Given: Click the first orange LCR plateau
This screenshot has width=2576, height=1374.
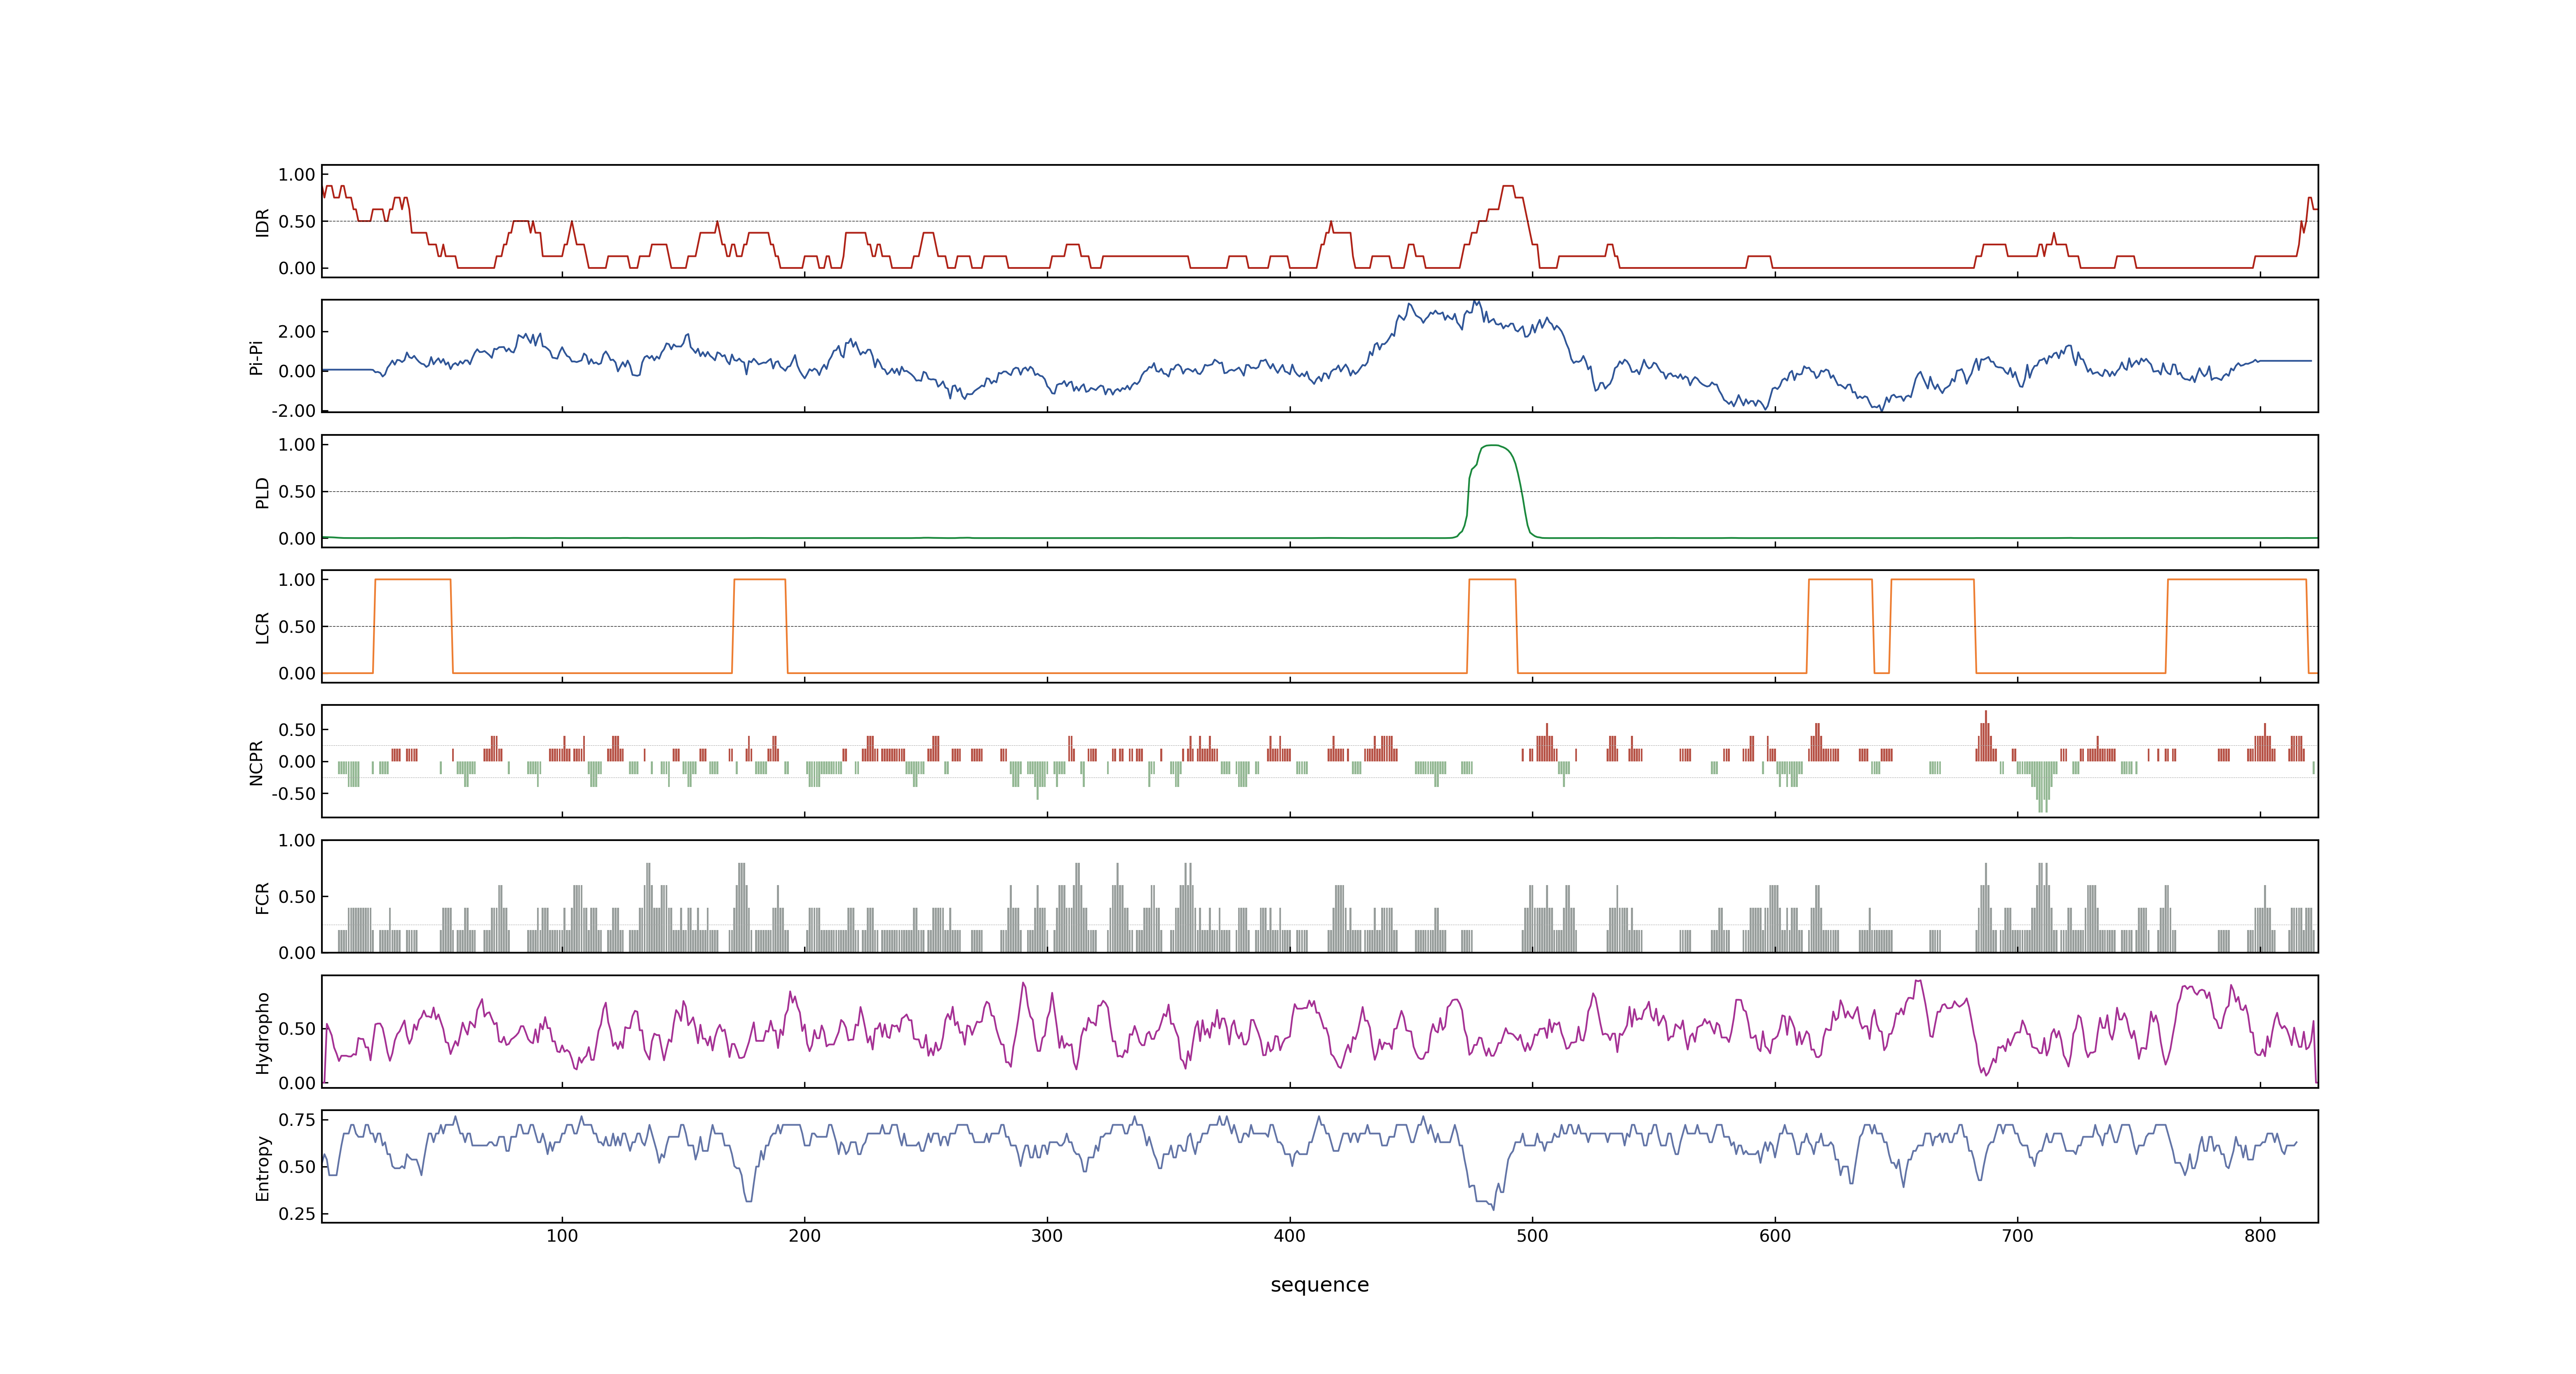Looking at the screenshot, I should click(412, 580).
